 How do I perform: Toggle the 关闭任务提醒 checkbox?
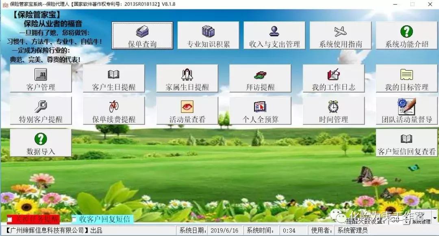(9, 219)
